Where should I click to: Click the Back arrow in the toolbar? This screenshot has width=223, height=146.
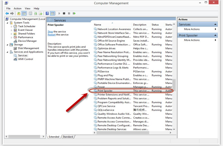7,13
